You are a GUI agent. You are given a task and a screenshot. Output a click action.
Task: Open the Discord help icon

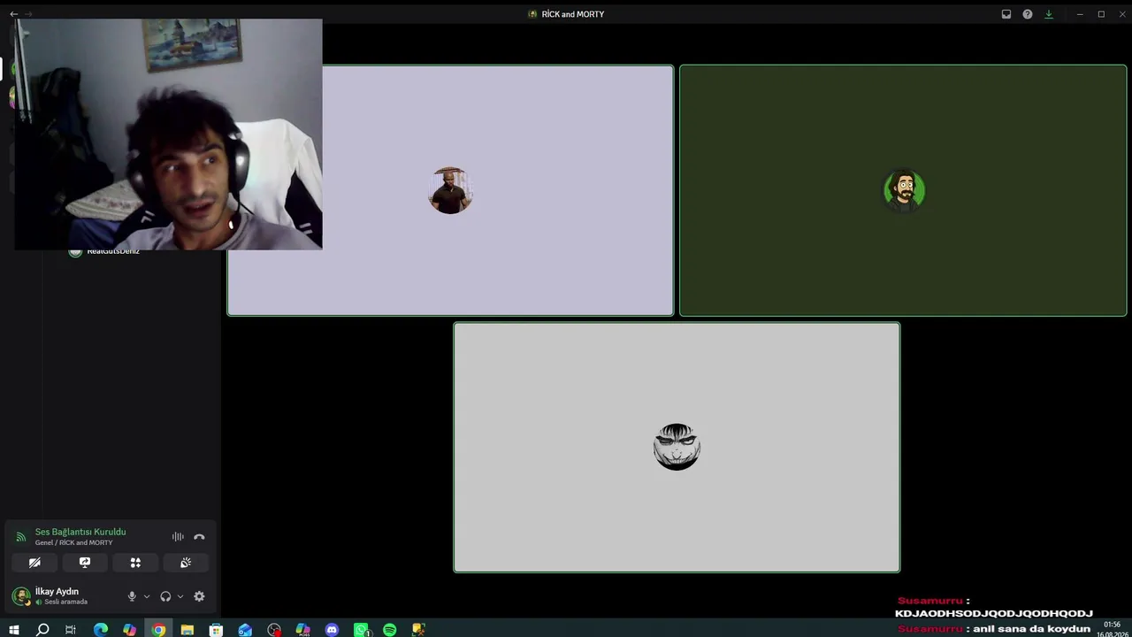pos(1028,14)
